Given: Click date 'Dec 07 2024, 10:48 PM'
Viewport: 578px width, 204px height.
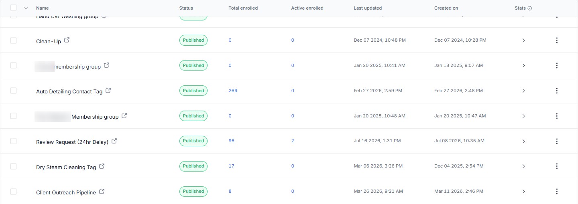Looking at the screenshot, I should (380, 40).
